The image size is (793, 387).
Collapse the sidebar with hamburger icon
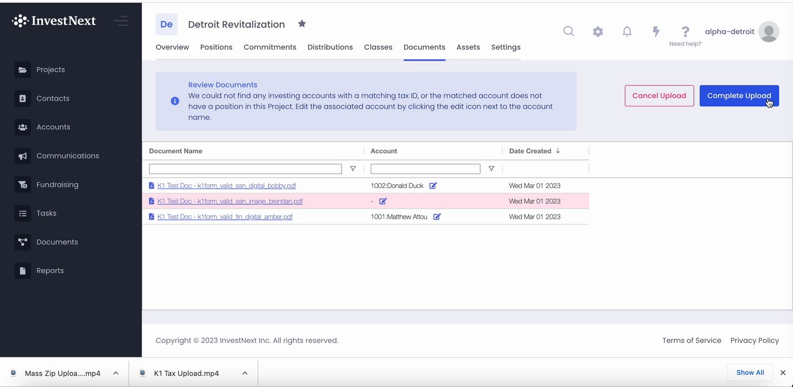(x=121, y=21)
